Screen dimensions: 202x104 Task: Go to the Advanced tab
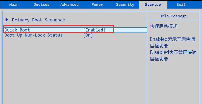tap(70, 5)
